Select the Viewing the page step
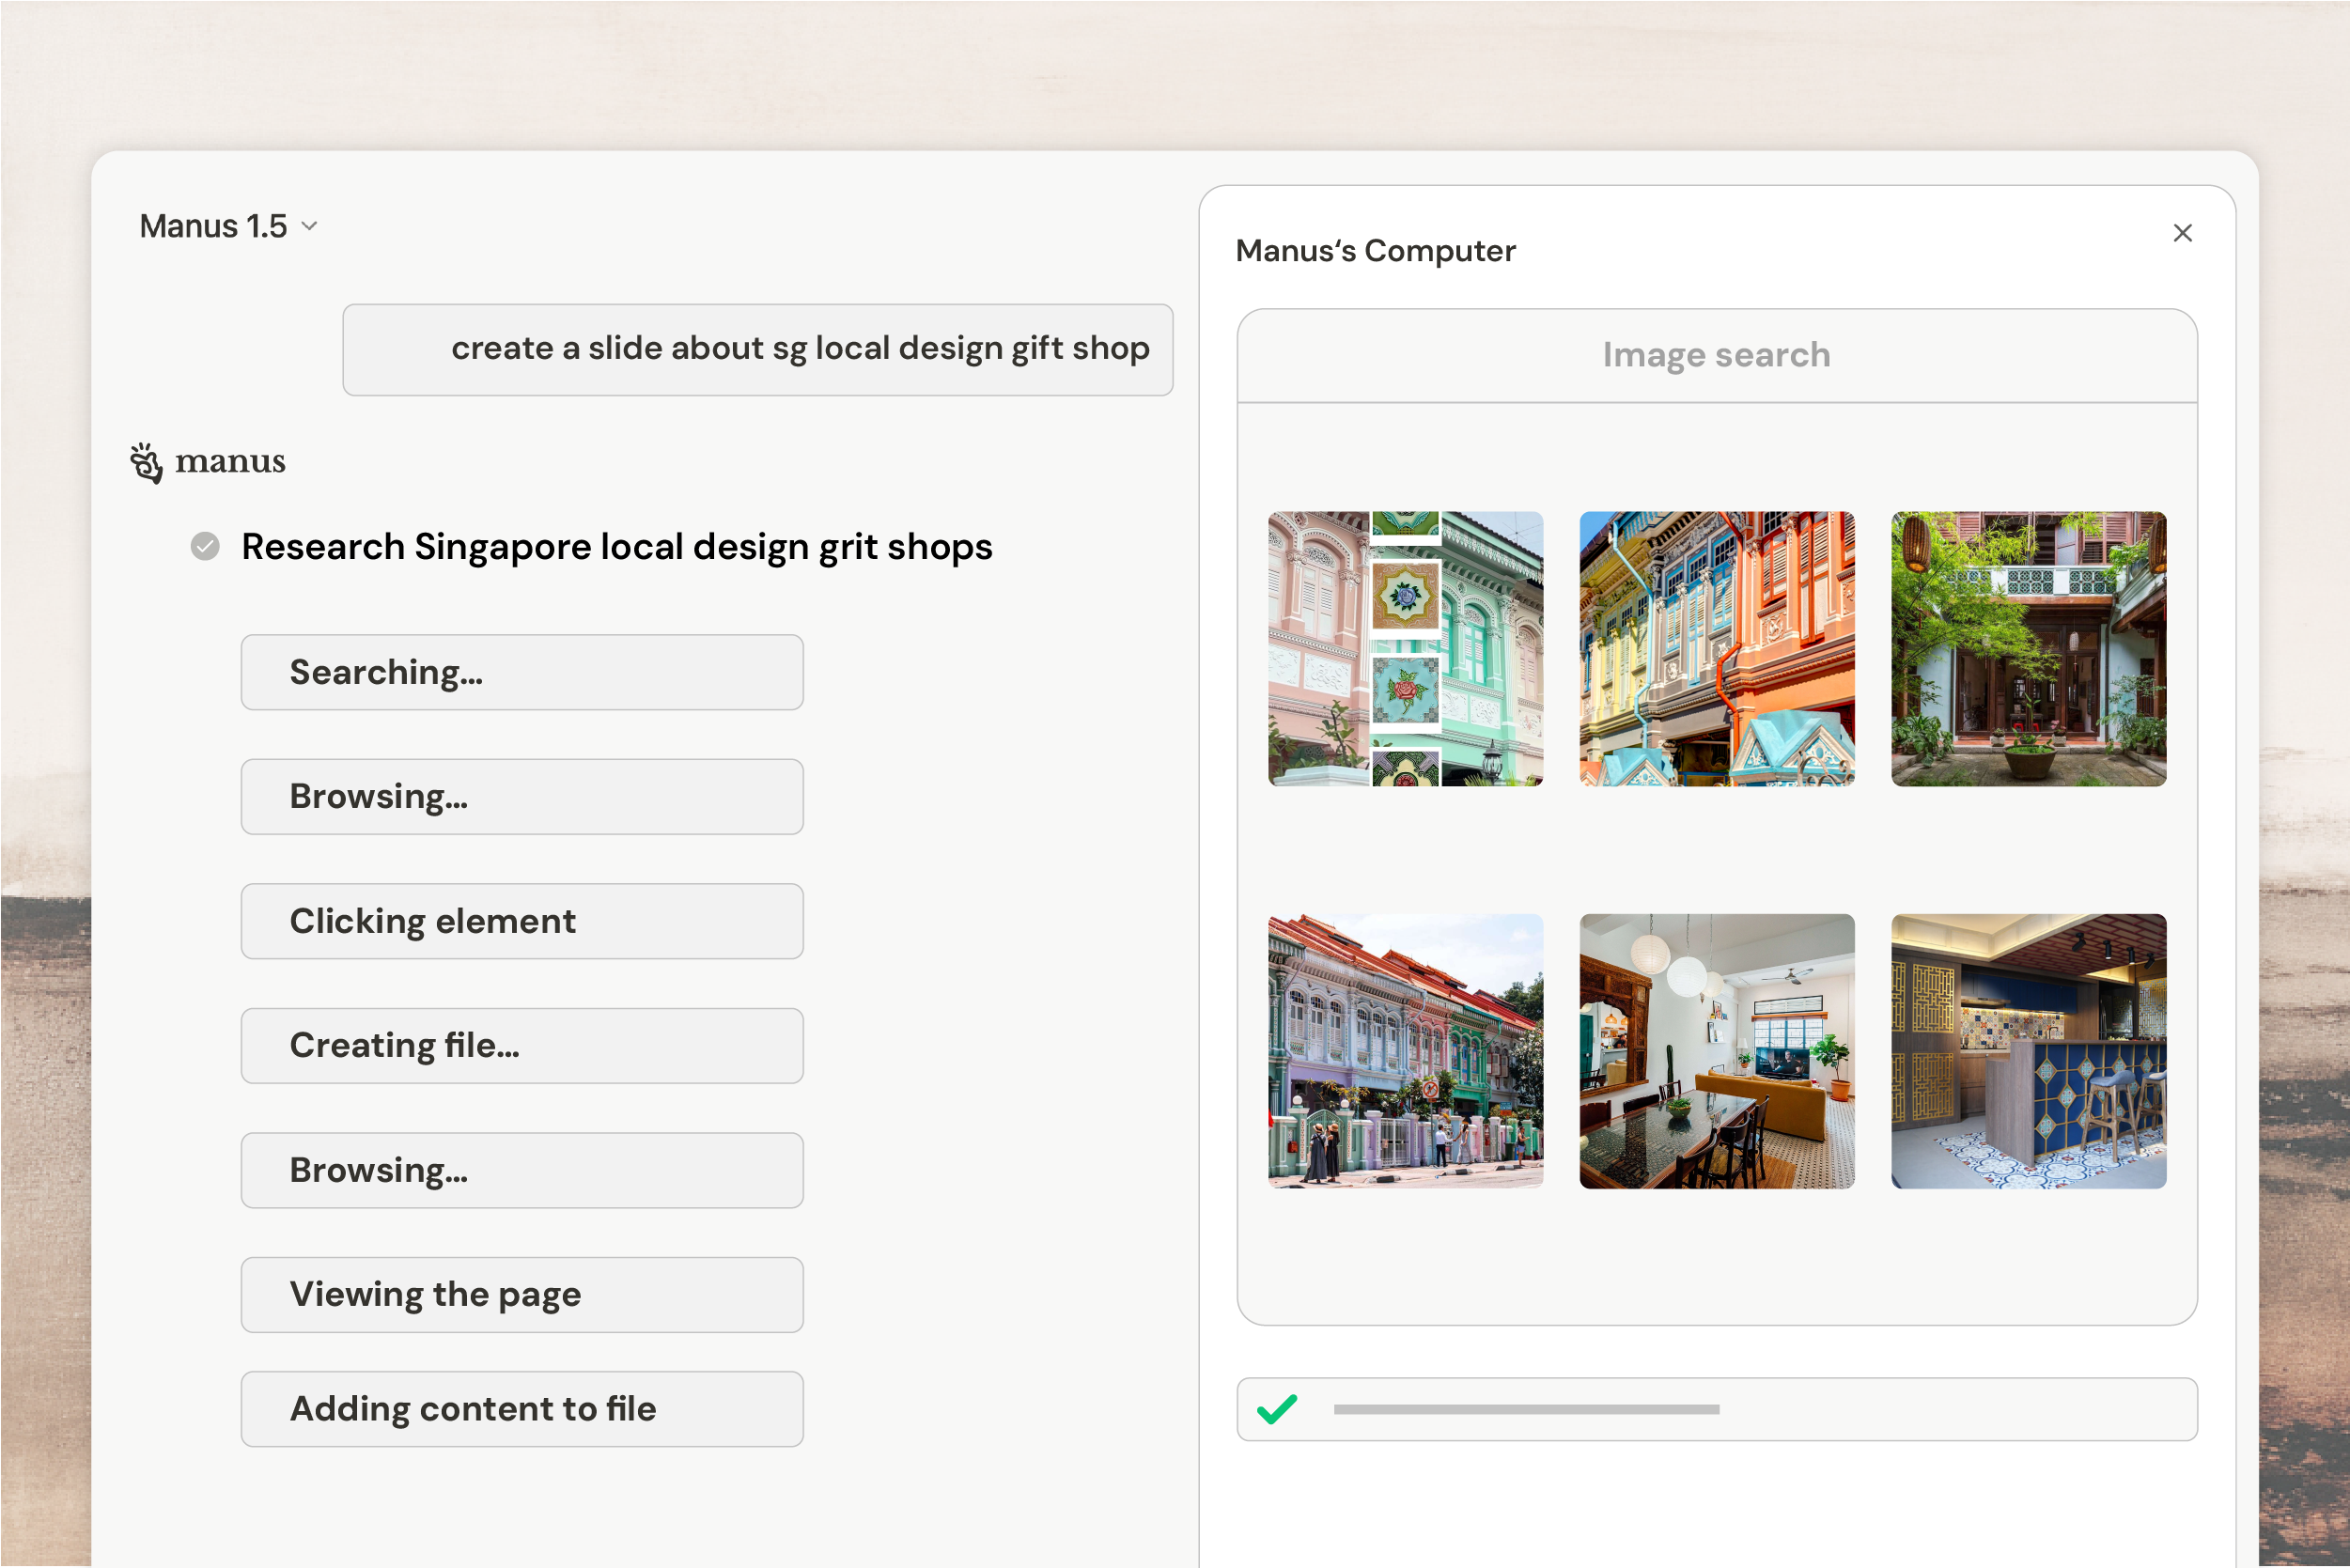Image resolution: width=2350 pixels, height=1568 pixels. pyautogui.click(x=521, y=1294)
